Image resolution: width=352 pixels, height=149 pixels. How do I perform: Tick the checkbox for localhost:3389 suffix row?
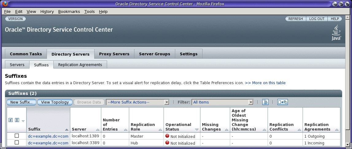[17, 143]
